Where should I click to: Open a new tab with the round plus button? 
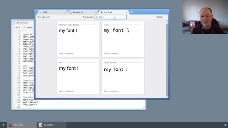pos(131,12)
